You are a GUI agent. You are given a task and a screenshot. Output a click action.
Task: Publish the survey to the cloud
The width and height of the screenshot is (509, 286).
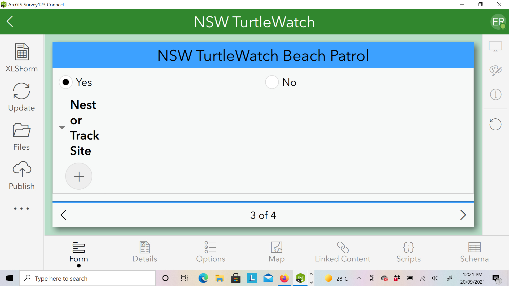(x=22, y=175)
